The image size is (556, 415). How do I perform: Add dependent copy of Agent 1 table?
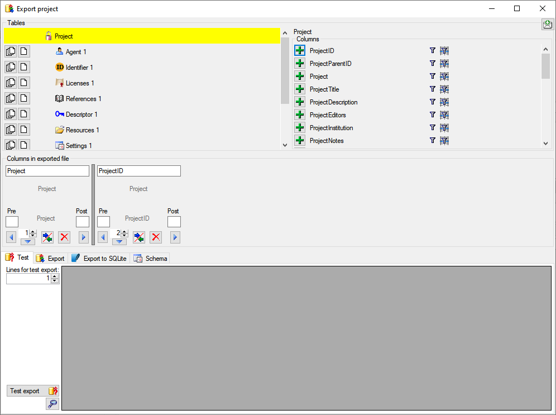[24, 51]
